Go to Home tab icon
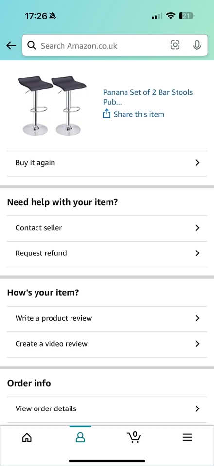 pyautogui.click(x=27, y=437)
